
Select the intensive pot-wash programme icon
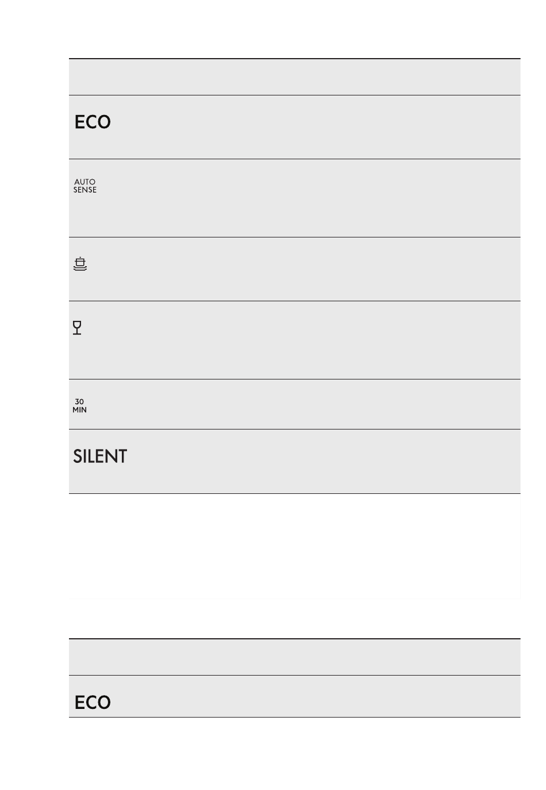click(x=80, y=263)
